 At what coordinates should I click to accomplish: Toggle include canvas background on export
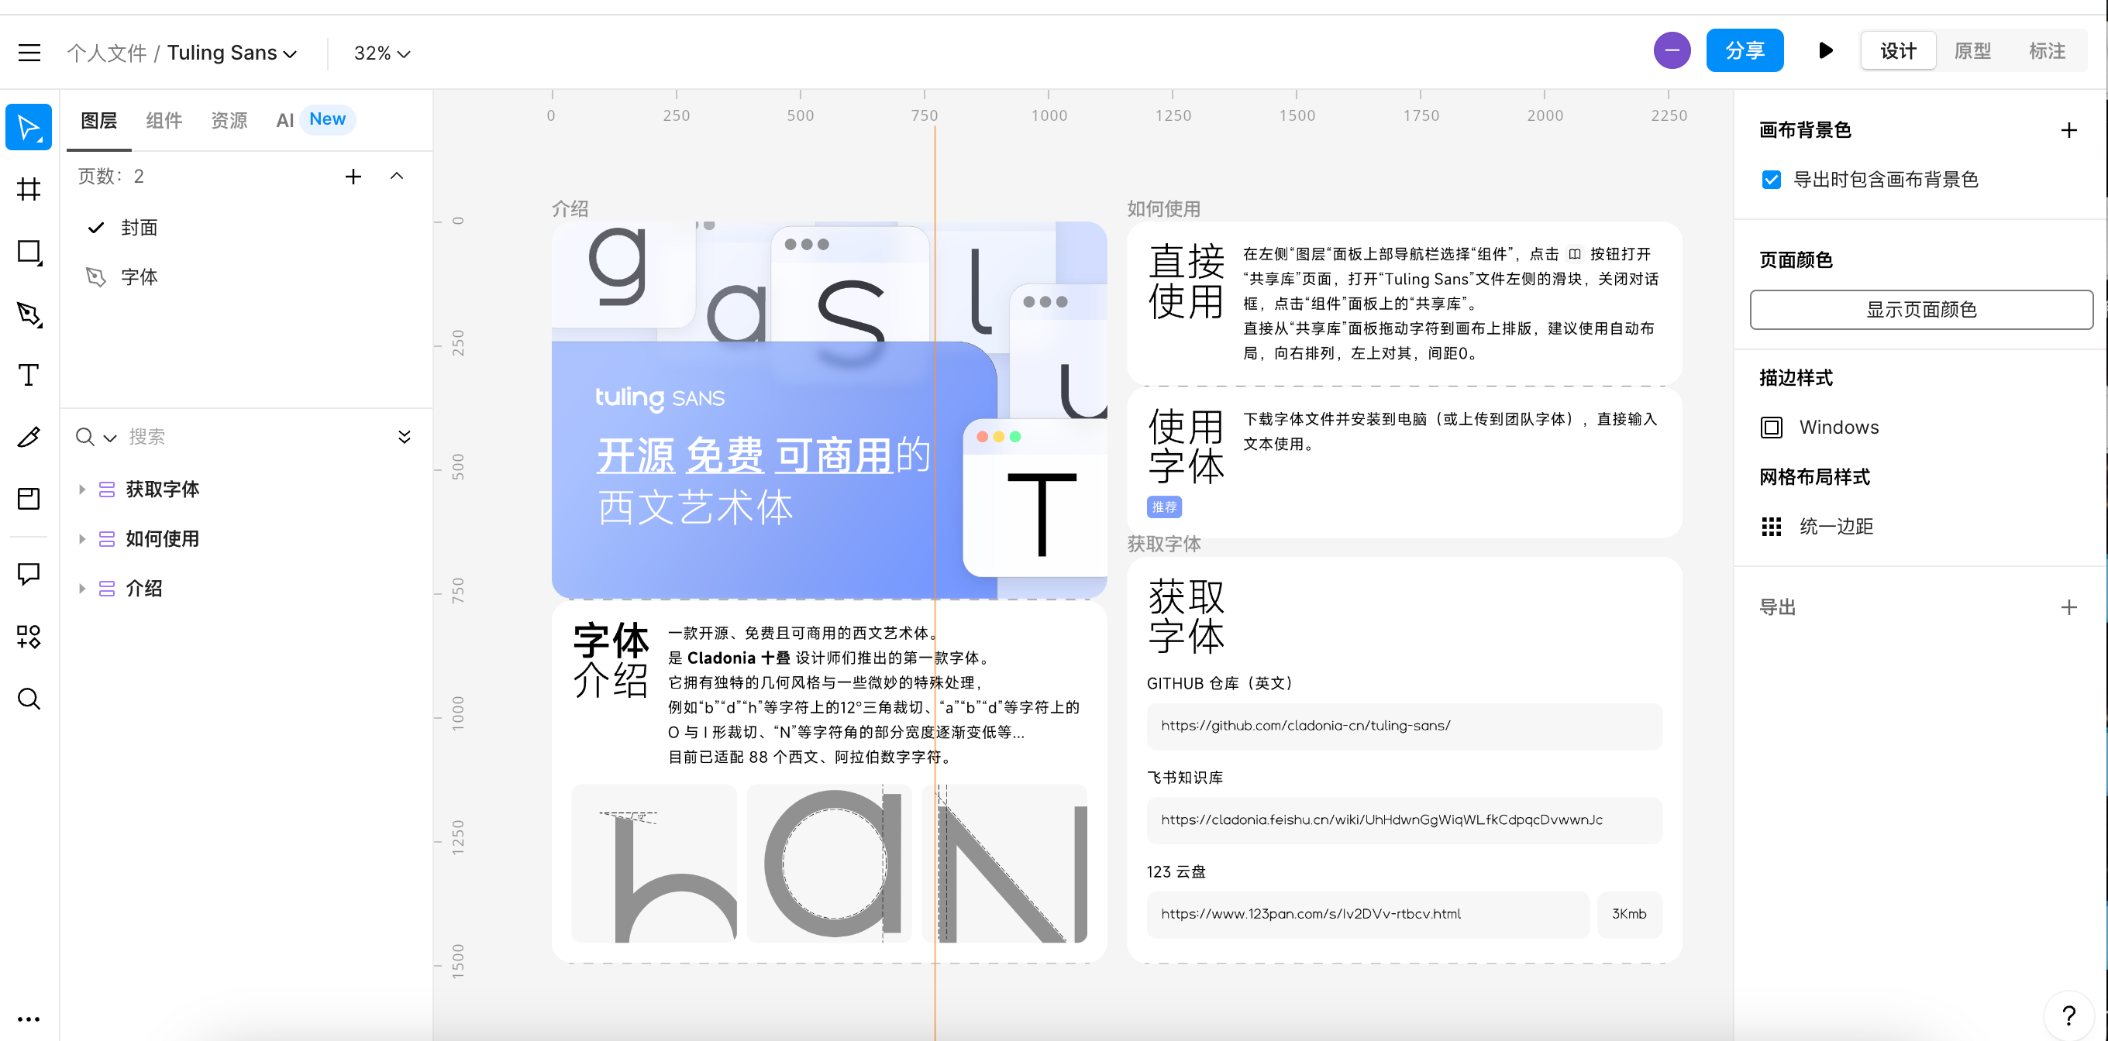coord(1771,180)
